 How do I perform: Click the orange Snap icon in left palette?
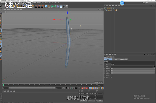[1, 51]
